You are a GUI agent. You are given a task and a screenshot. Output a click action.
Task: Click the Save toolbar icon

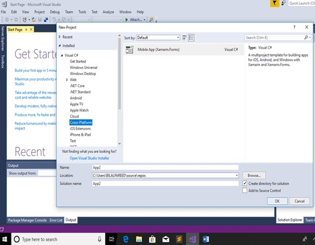tap(40, 20)
